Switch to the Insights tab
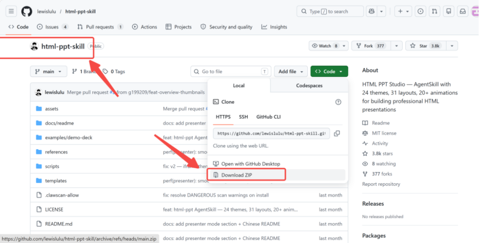This screenshot has width=479, height=243. [274, 27]
